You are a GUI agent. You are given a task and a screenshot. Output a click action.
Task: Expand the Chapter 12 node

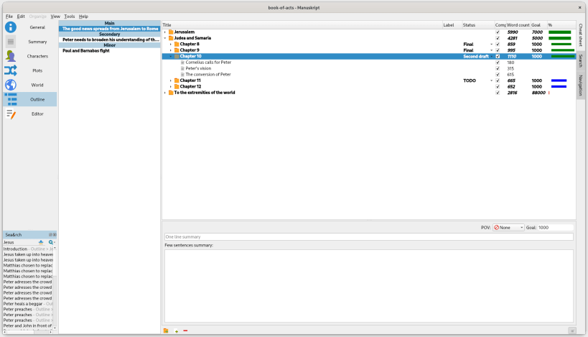pos(171,86)
